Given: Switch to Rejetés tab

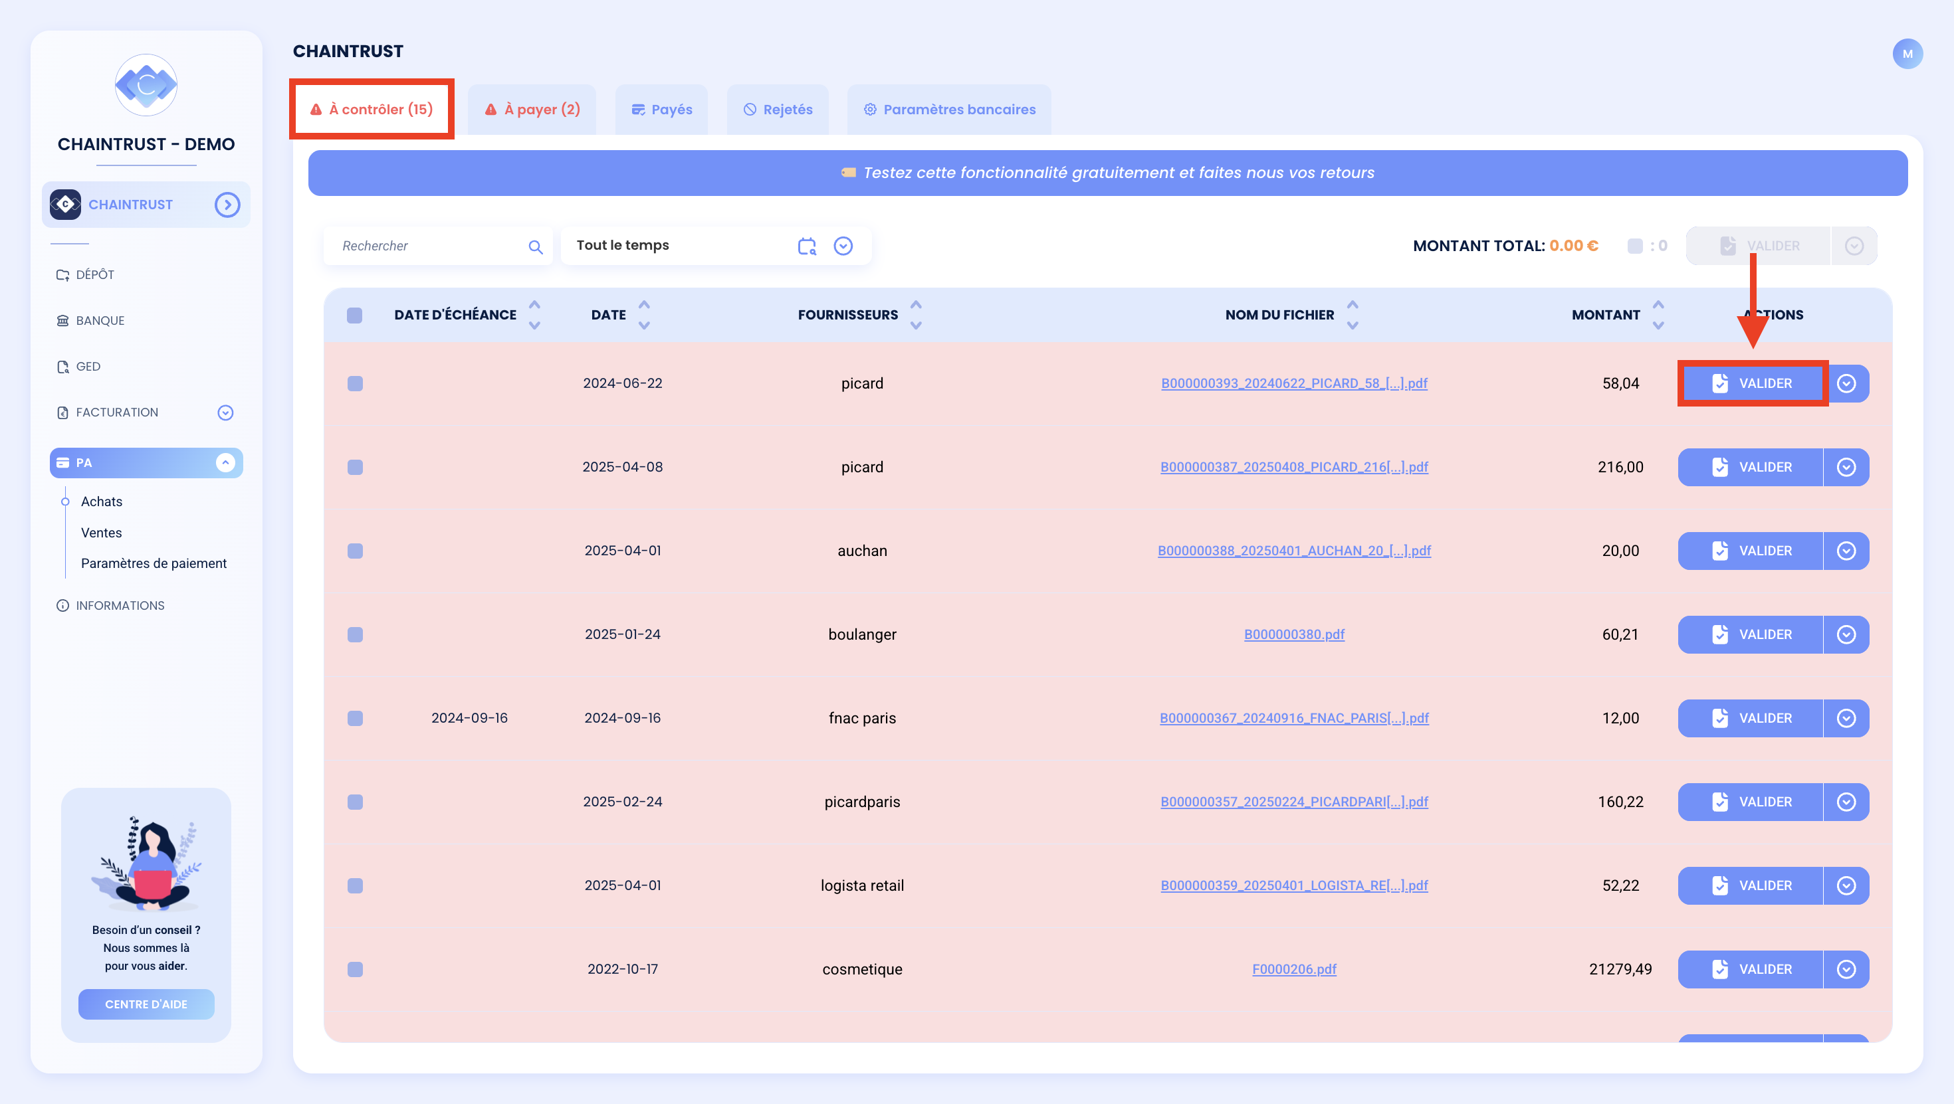Looking at the screenshot, I should click(x=778, y=109).
